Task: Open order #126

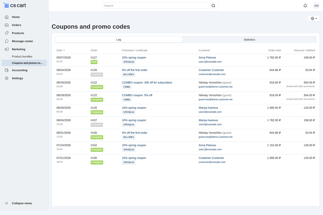Action: tap(94, 70)
